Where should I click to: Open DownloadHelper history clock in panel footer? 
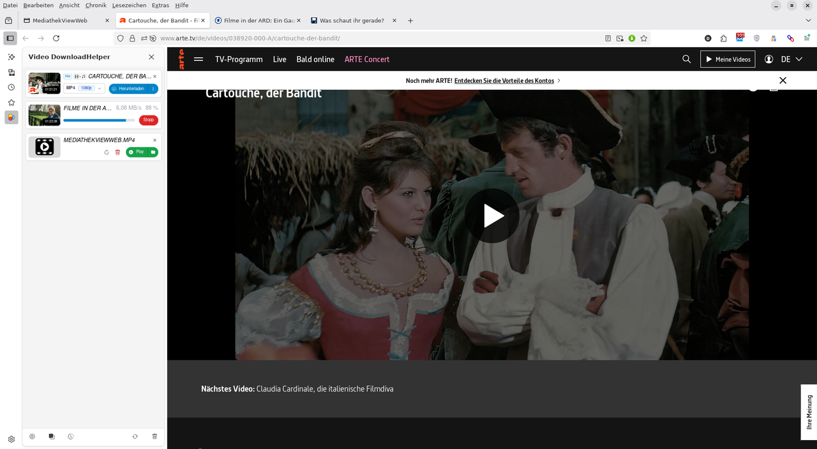pos(71,436)
